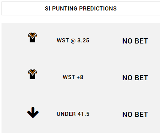Click the orange V collar on the second jersey
The width and height of the screenshot is (162, 135).
click(33, 72)
